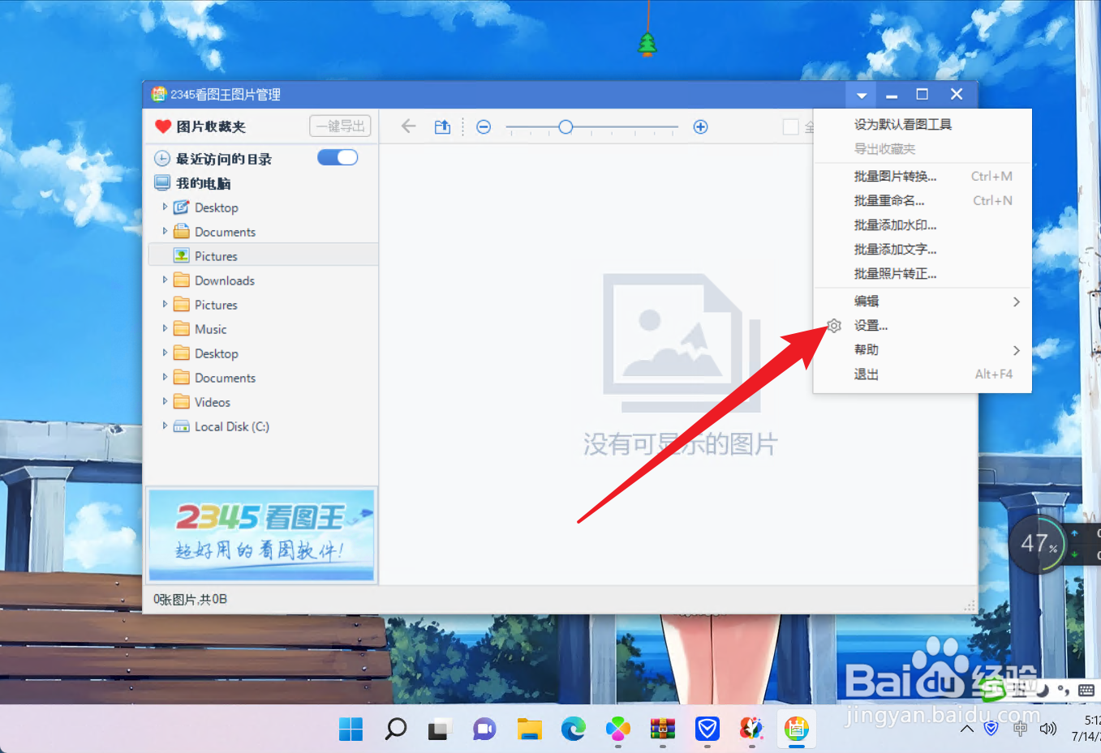Check the 全选 checkbox on the toolbar

pos(792,126)
